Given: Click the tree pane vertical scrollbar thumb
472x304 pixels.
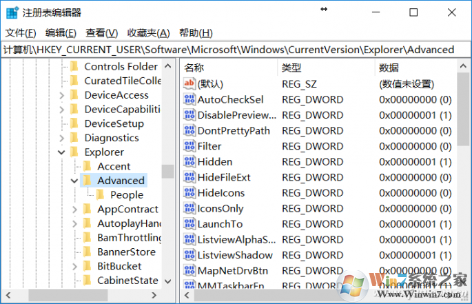Looking at the screenshot, I should (x=167, y=171).
